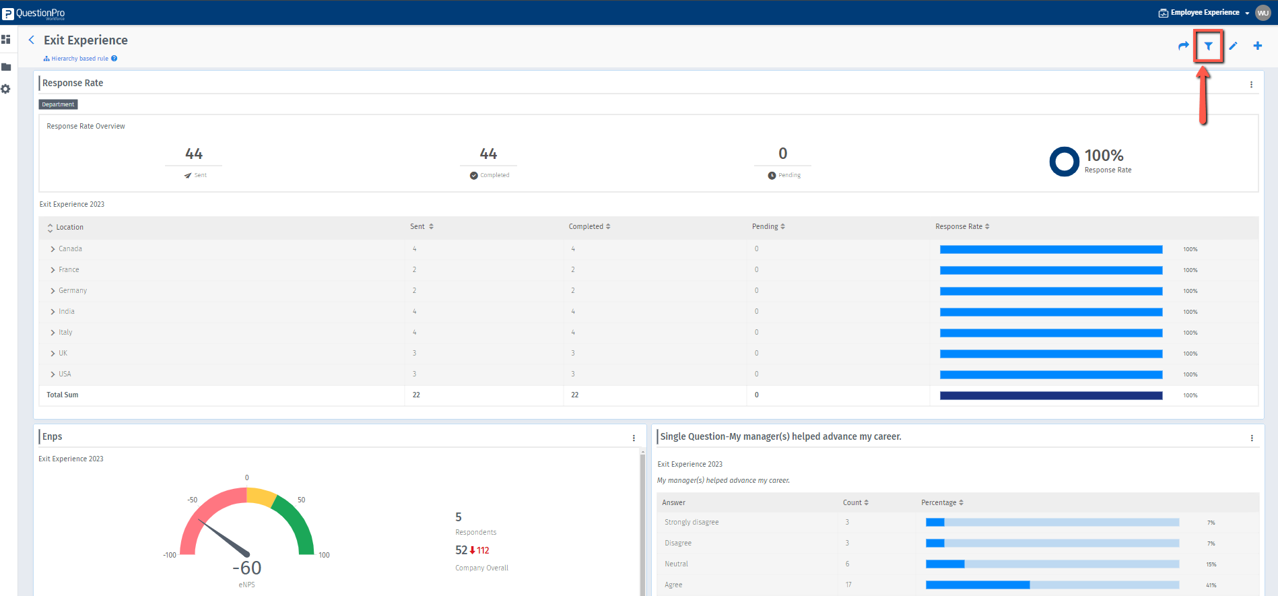
Task: Open settings gear in left sidebar
Action: [6, 89]
